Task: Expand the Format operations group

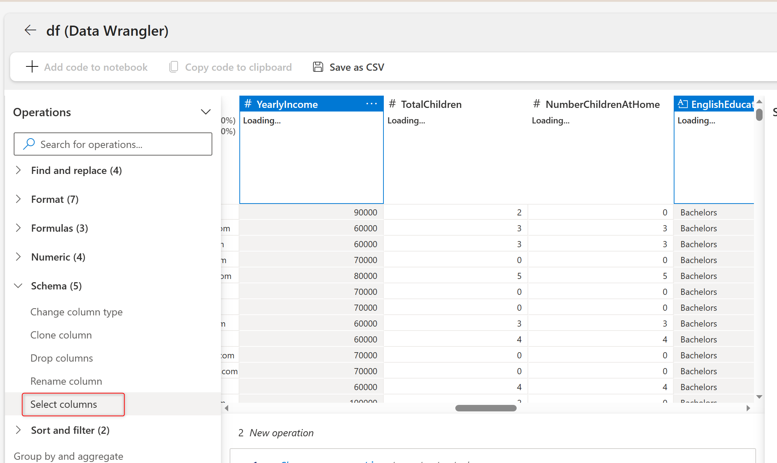Action: pos(18,199)
